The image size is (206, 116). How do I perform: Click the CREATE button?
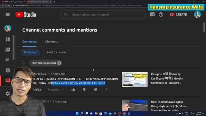(179, 15)
